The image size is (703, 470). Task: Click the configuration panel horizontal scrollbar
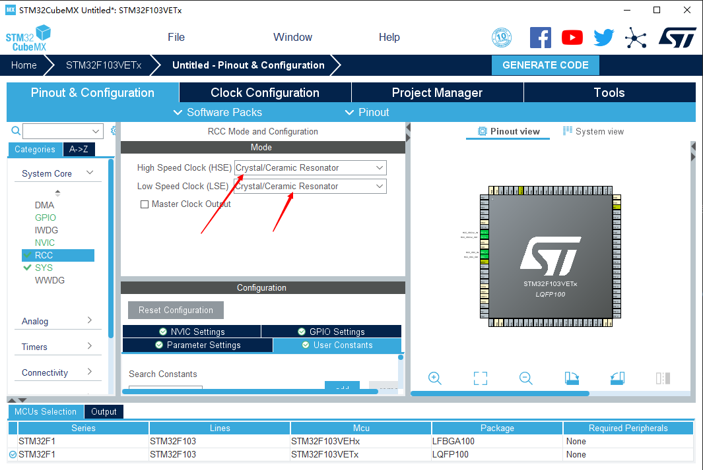tap(250, 392)
